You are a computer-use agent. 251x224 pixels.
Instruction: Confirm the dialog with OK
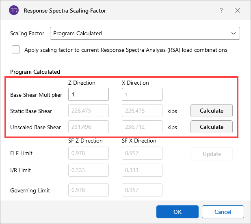click(177, 212)
